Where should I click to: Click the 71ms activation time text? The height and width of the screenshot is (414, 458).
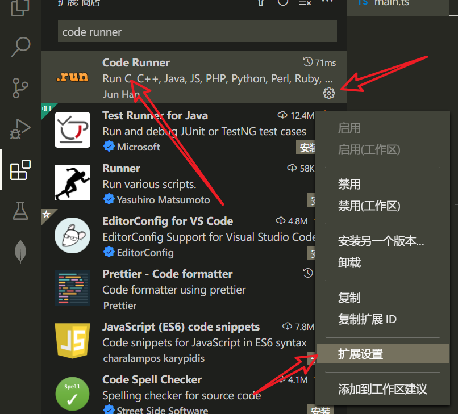pyautogui.click(x=326, y=62)
